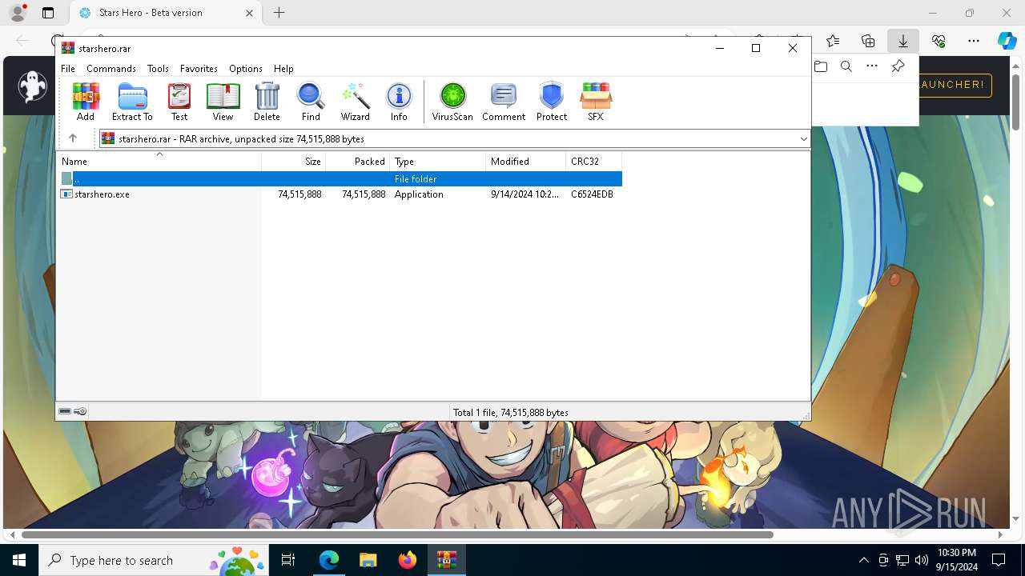1025x576 pixels.
Task: Open downloads panel more options
Action: click(872, 66)
